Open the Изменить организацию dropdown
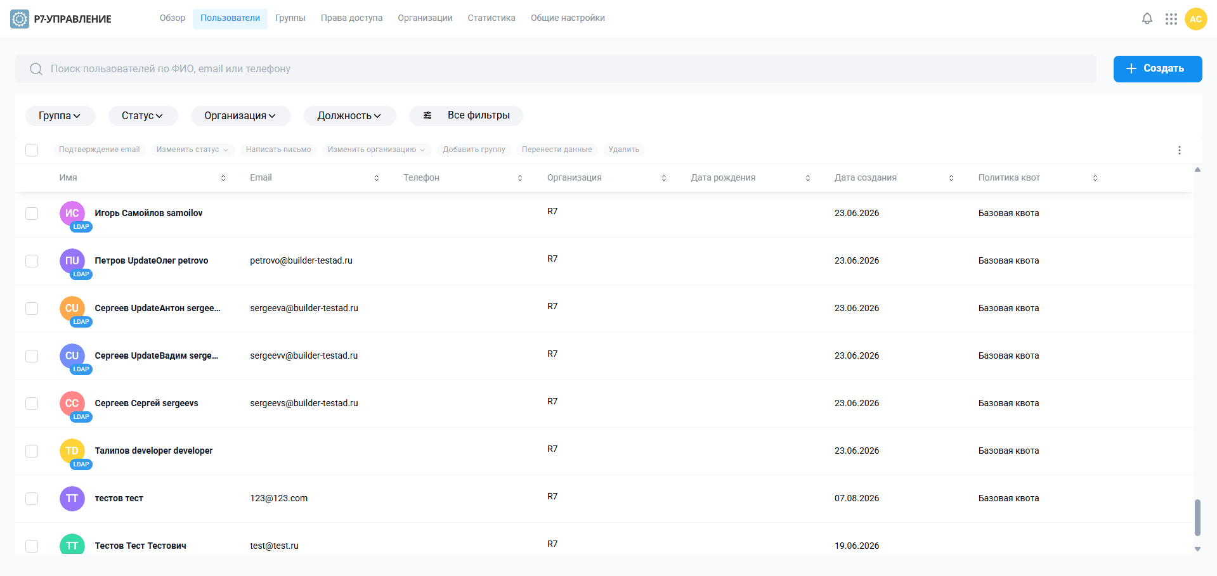The height and width of the screenshot is (576, 1217). pyautogui.click(x=377, y=150)
